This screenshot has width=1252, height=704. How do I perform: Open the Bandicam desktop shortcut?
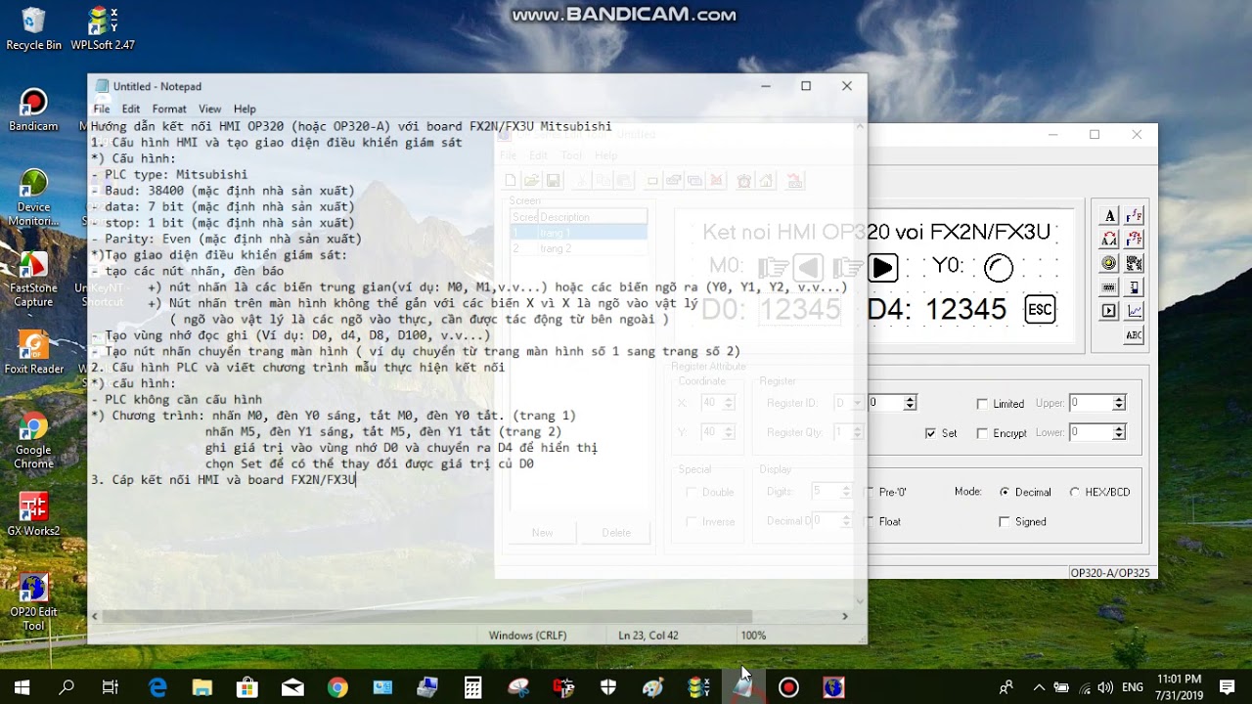(33, 110)
